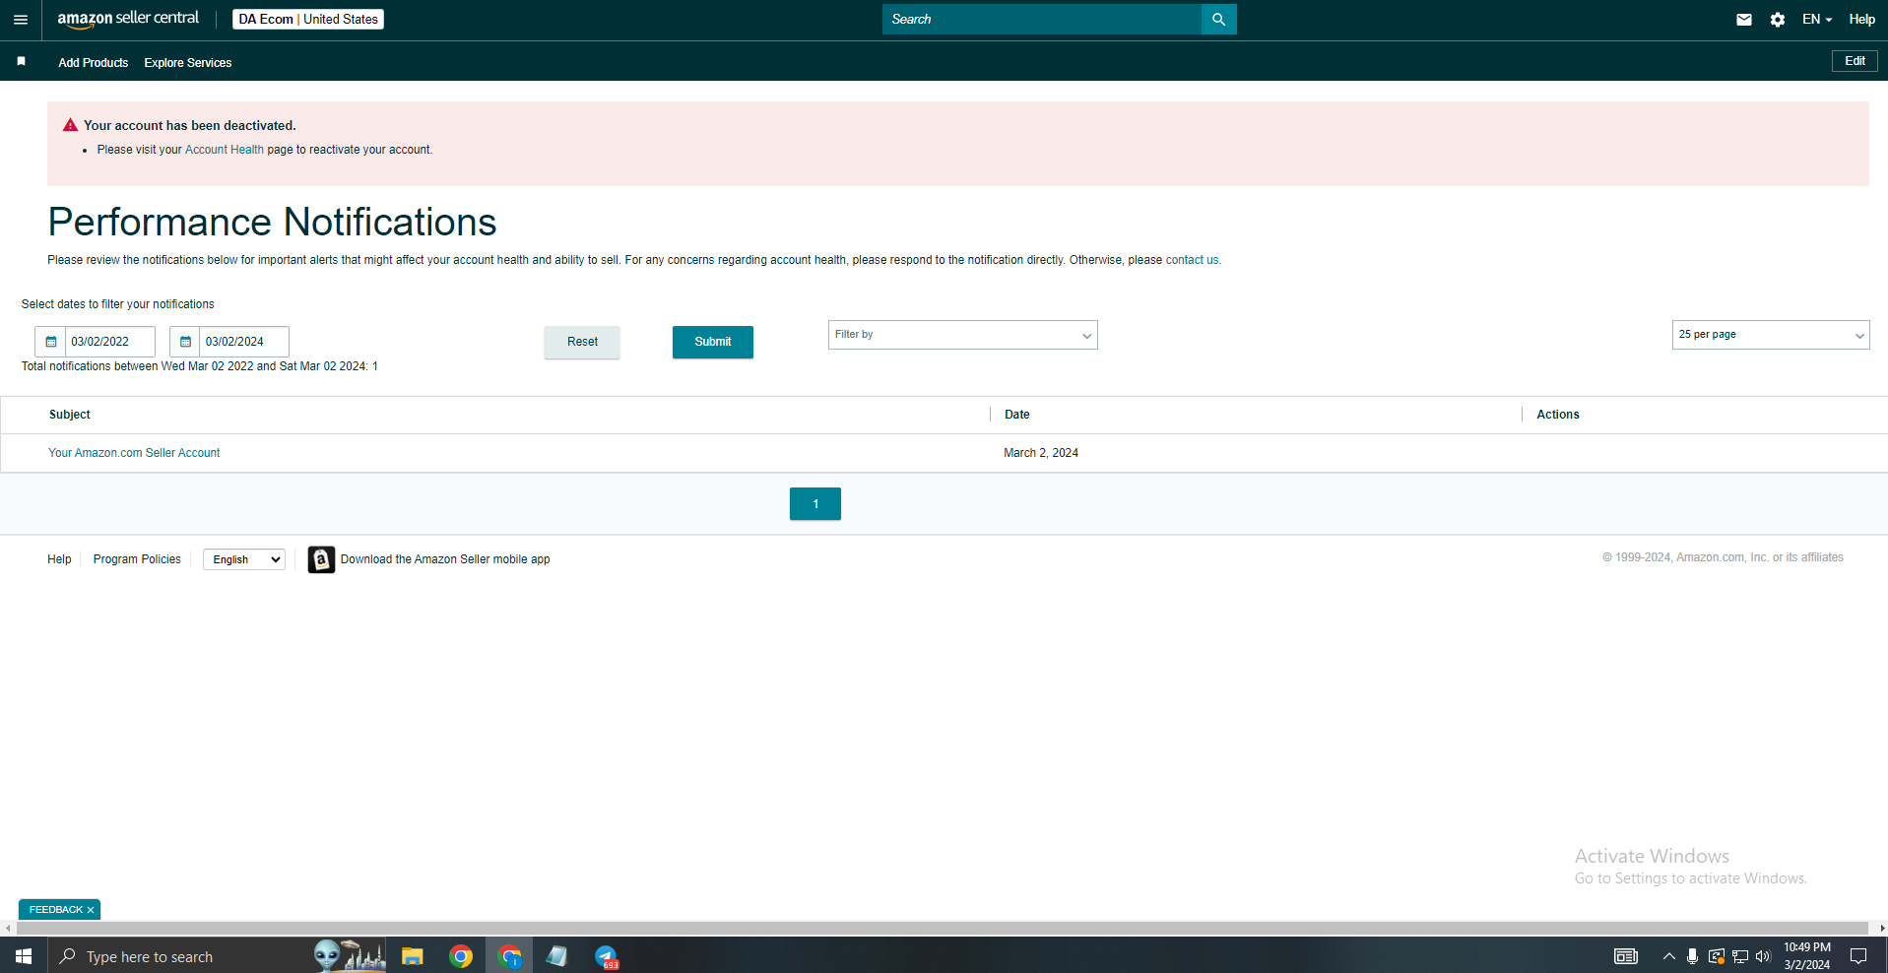Open the network tray icon
Viewport: 1888px width, 973px height.
click(1740, 956)
